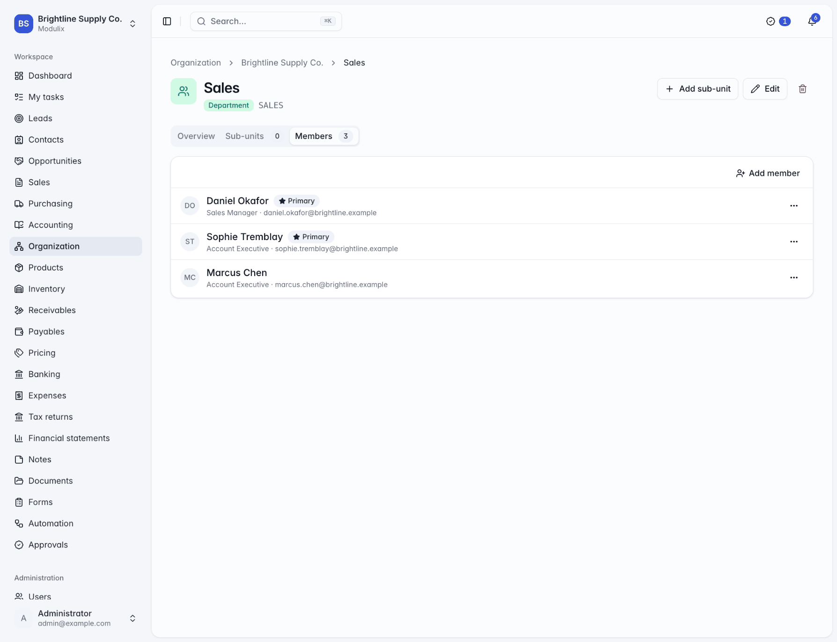Open Pricing in sidebar
837x642 pixels.
76,353
